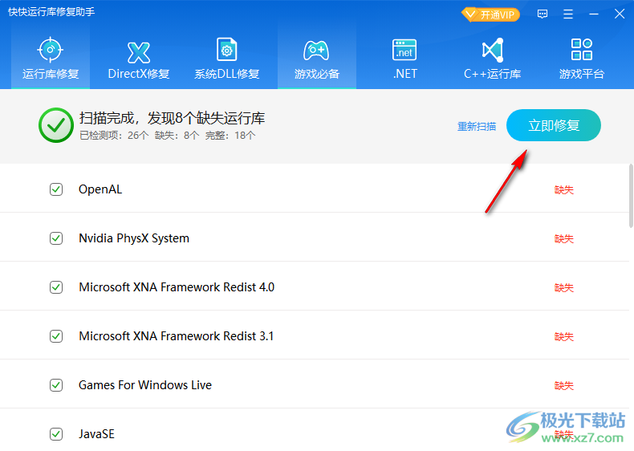Click the 重新扫描 link
Screen dimensions: 634x451
477,127
